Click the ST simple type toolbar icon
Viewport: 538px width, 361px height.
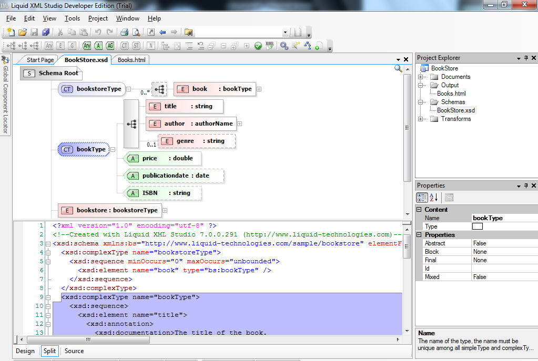coord(136,46)
